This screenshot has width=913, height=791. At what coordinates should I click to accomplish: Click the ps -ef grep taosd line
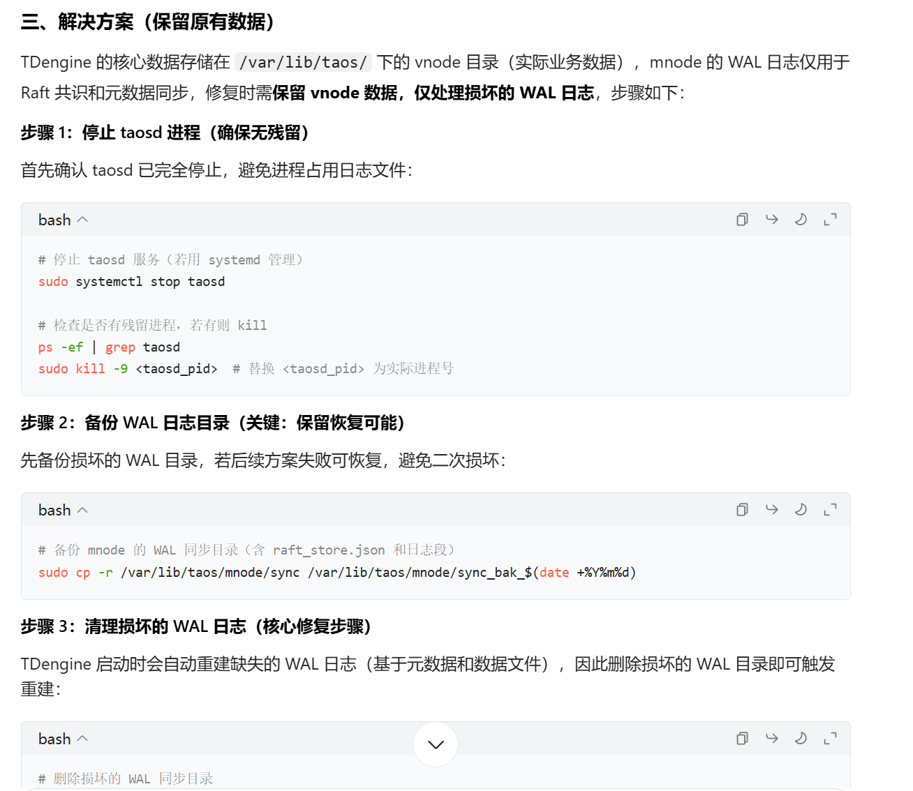pyautogui.click(x=110, y=347)
